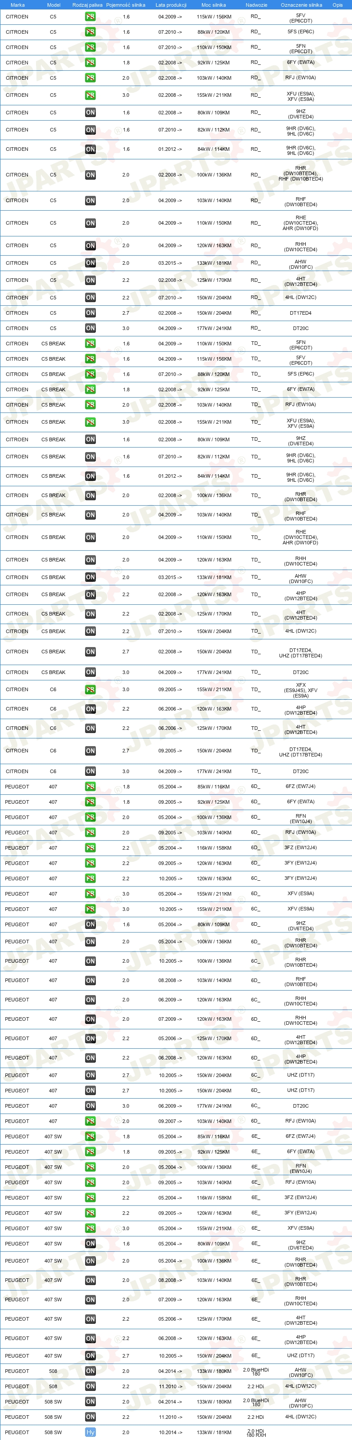Click petrol icon in C5 BREAK RFJ (EW10A) row
This screenshot has width=352, height=1440.
90,405
